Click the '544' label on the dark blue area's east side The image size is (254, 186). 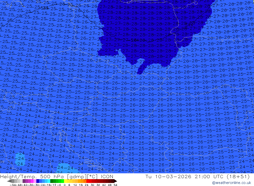[x=189, y=25]
